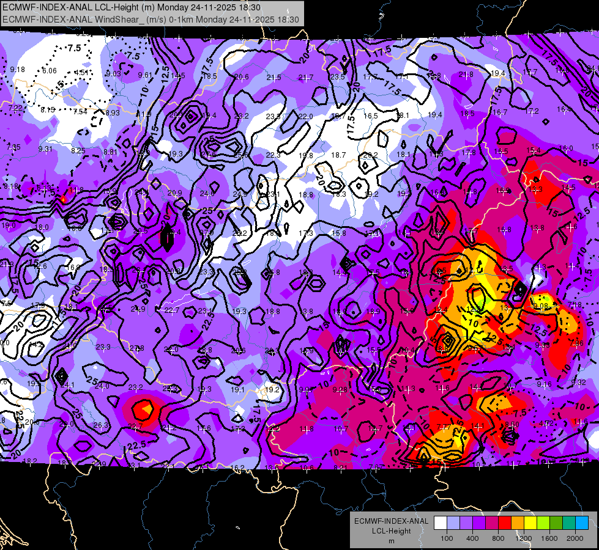Click the wind shear value 7.77
This screenshot has width=599, height=550.
point(444,427)
